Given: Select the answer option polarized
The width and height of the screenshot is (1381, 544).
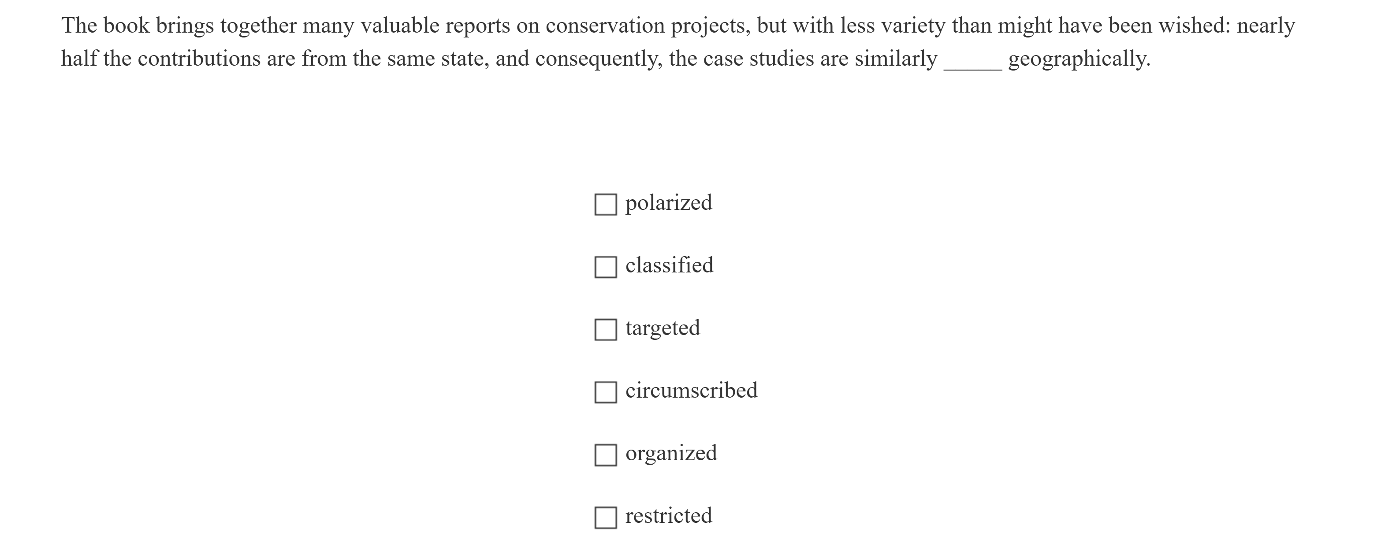Looking at the screenshot, I should (669, 203).
